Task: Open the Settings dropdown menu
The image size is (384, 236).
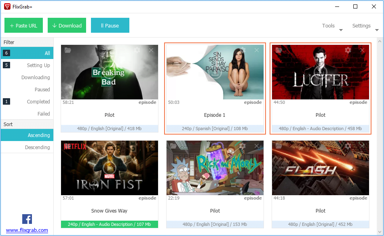Action: tap(365, 26)
